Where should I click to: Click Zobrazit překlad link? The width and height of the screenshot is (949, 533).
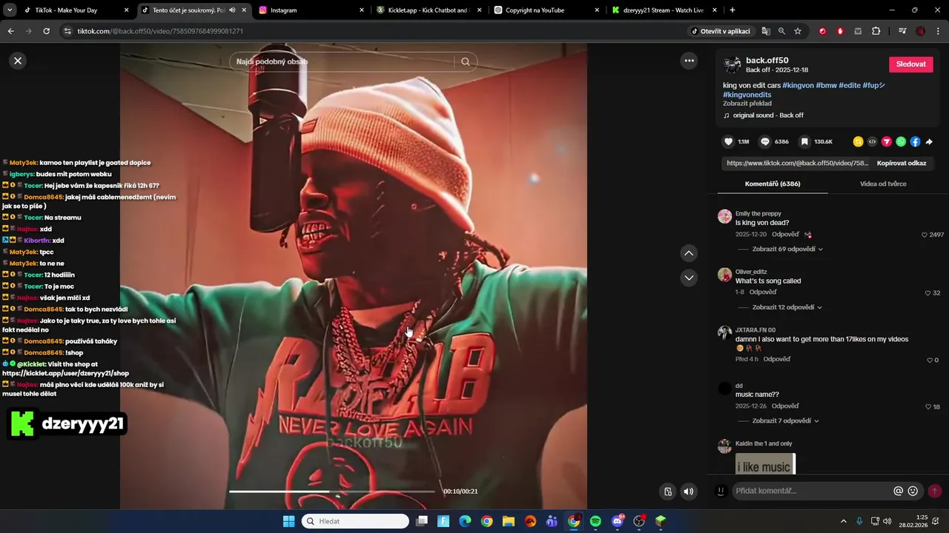pos(747,104)
